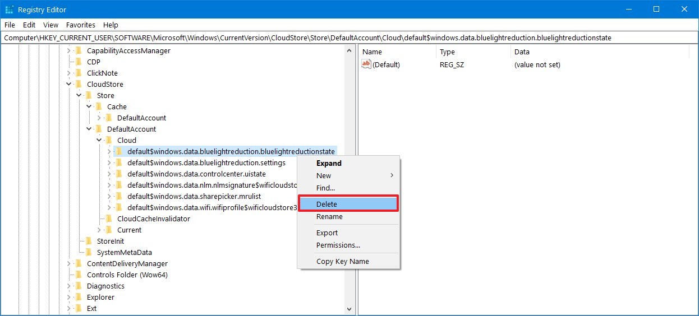Expand the Diagnostics key
699x316 pixels.
pos(69,286)
